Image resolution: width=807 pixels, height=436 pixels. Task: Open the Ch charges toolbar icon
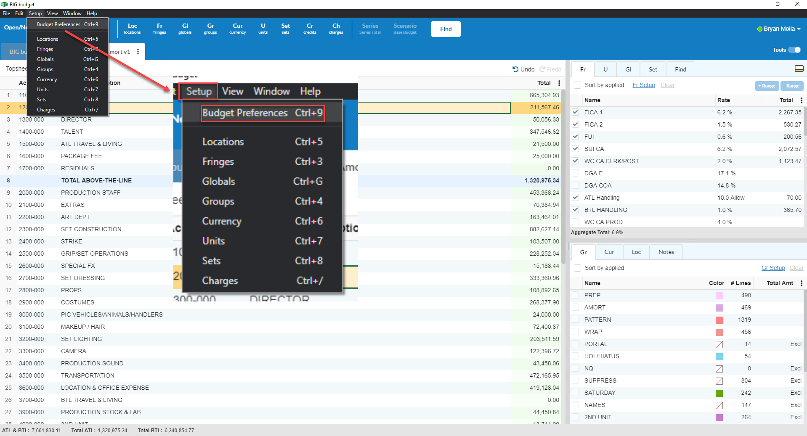(336, 29)
